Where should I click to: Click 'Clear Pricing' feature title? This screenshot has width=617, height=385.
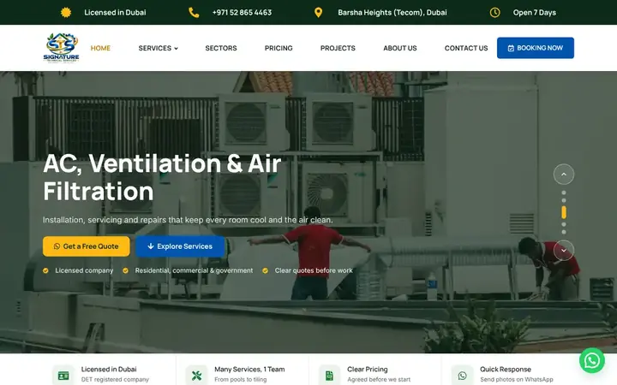click(x=367, y=370)
